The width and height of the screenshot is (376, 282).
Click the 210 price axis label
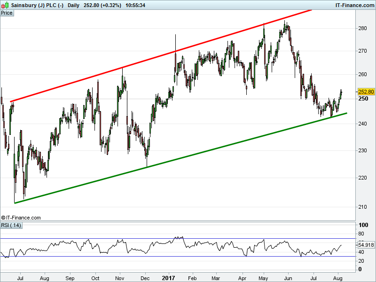[362, 207]
